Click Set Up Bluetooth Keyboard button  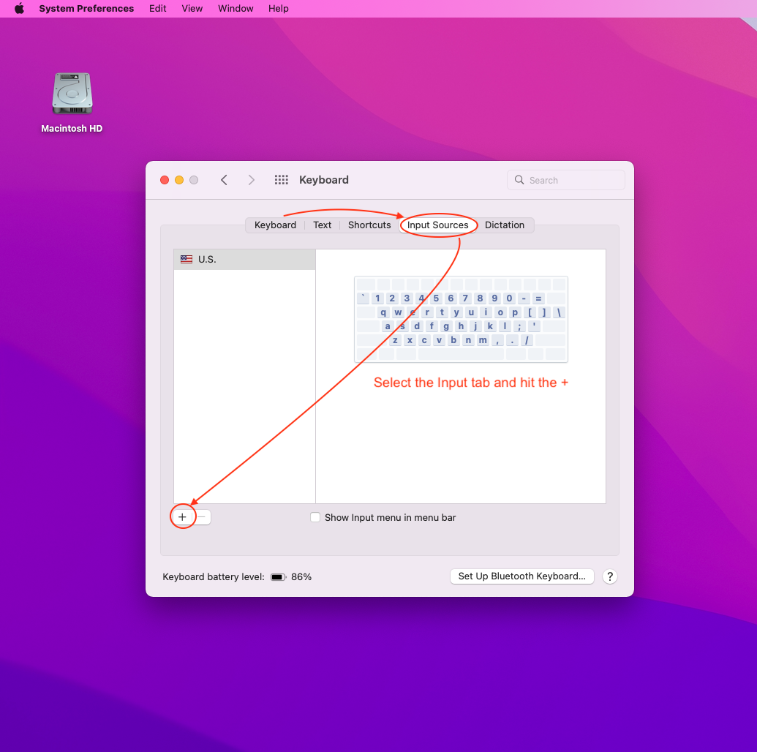pos(522,576)
